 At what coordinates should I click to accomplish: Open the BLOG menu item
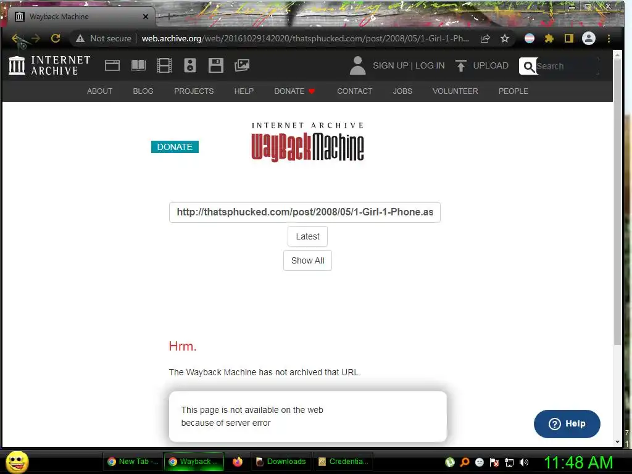tap(143, 91)
